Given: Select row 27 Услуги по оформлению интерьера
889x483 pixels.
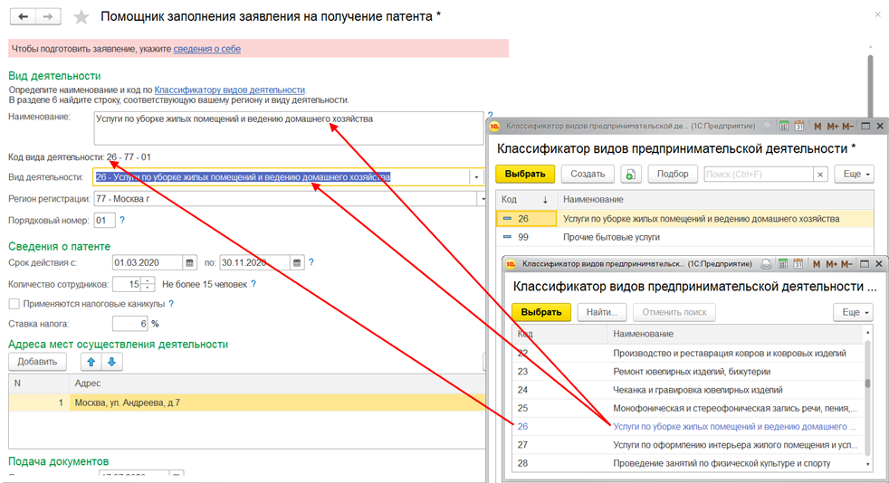Looking at the screenshot, I should point(688,444).
